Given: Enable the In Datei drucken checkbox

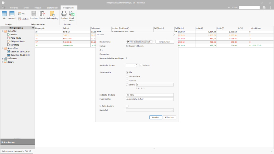Looking at the screenshot, I should coord(127,106).
